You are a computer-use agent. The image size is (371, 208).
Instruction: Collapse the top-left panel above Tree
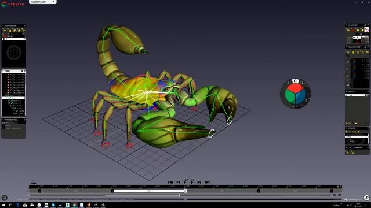pos(3,25)
